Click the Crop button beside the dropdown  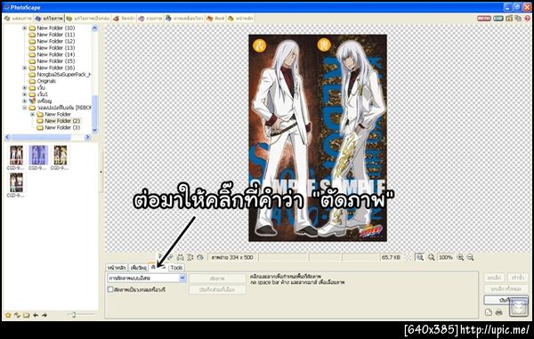(x=217, y=278)
